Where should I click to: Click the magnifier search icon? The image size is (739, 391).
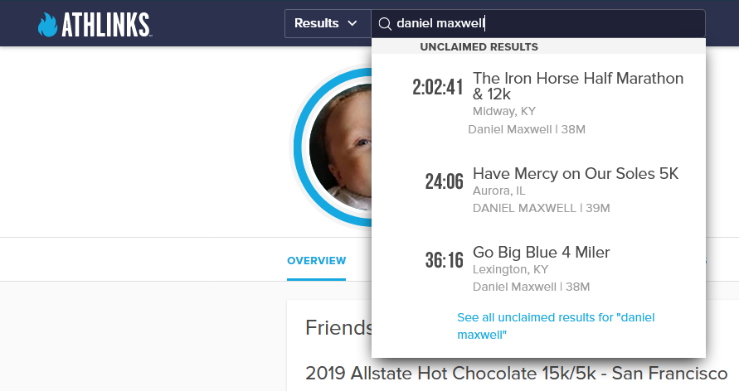point(385,24)
